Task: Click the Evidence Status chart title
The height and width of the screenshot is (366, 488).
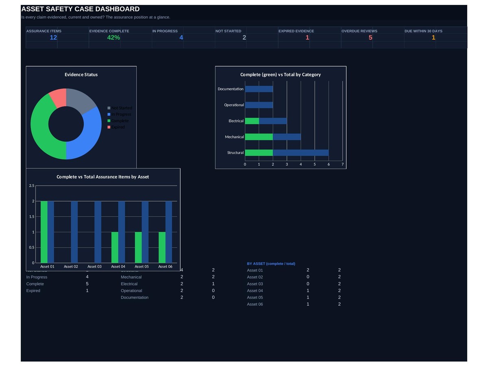Action: pyautogui.click(x=81, y=74)
